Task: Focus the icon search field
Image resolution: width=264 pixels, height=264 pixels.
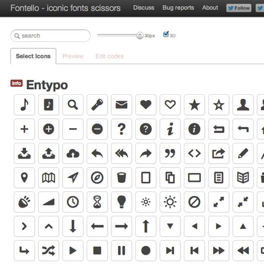Action: coord(50,36)
